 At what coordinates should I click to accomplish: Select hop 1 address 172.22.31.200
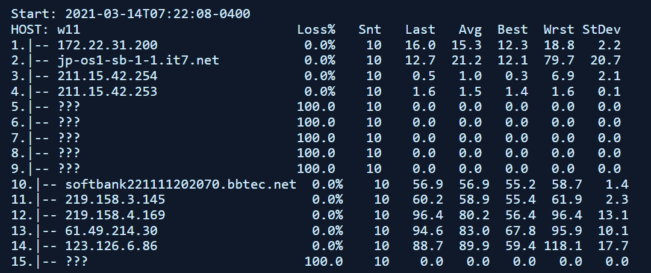click(108, 45)
